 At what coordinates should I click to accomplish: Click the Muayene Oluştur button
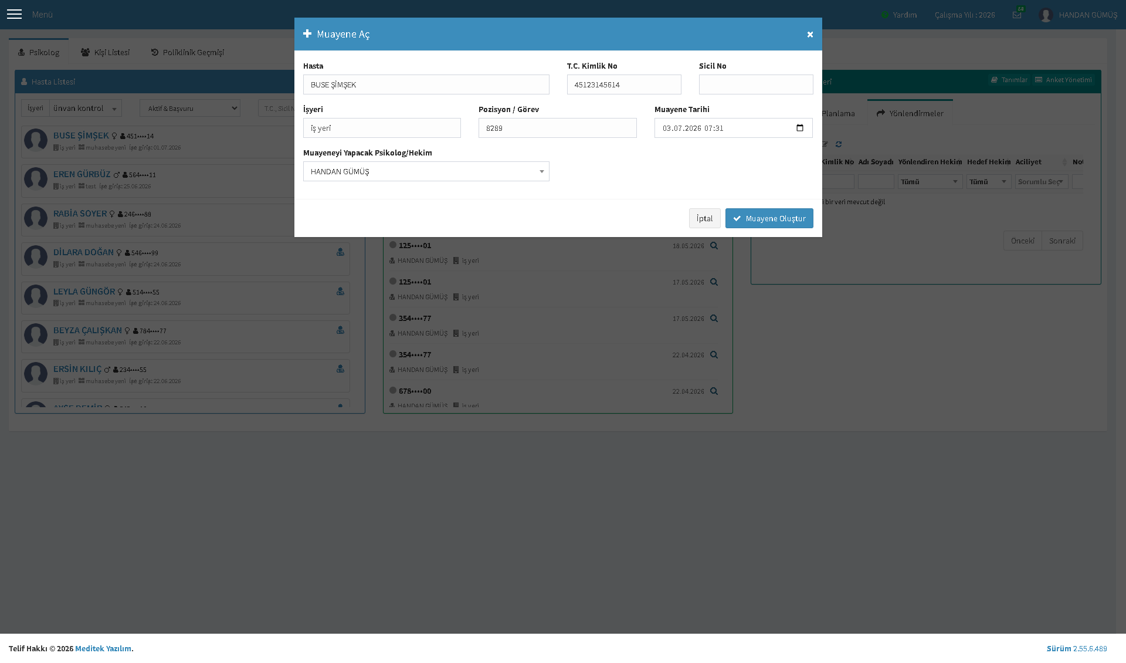click(769, 218)
